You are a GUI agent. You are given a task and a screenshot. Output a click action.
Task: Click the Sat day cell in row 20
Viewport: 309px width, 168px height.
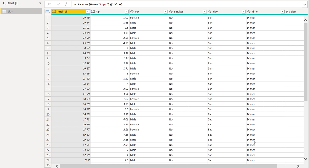(227, 115)
